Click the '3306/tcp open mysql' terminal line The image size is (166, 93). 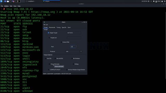[x=15, y=73]
